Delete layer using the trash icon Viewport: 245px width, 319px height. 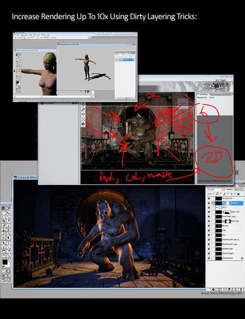click(x=241, y=289)
